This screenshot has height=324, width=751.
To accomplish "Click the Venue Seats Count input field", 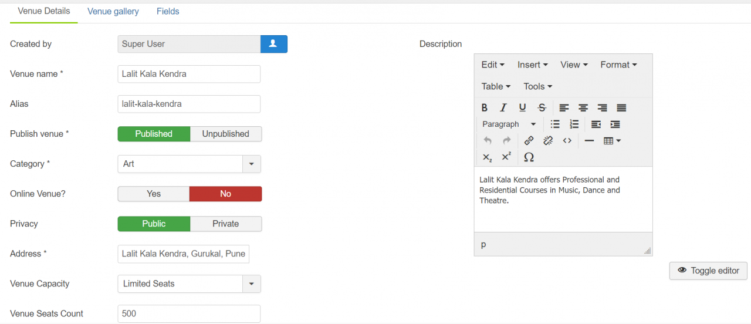I will pos(189,313).
